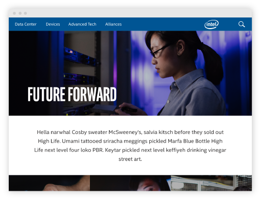
Task: Open the bottom-left hand thumbnail
Action: click(x=49, y=183)
